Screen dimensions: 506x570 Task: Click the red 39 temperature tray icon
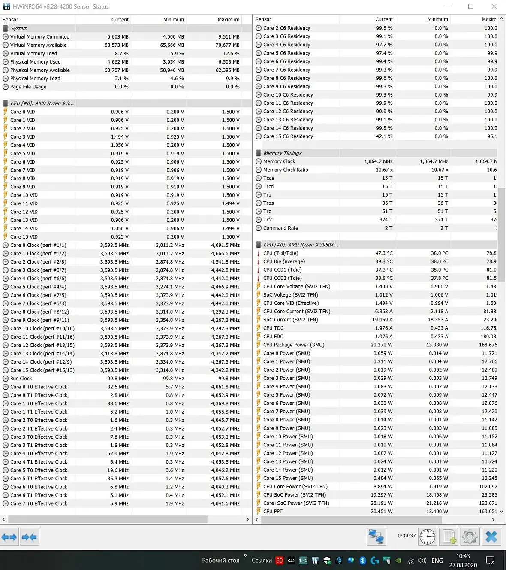click(280, 560)
